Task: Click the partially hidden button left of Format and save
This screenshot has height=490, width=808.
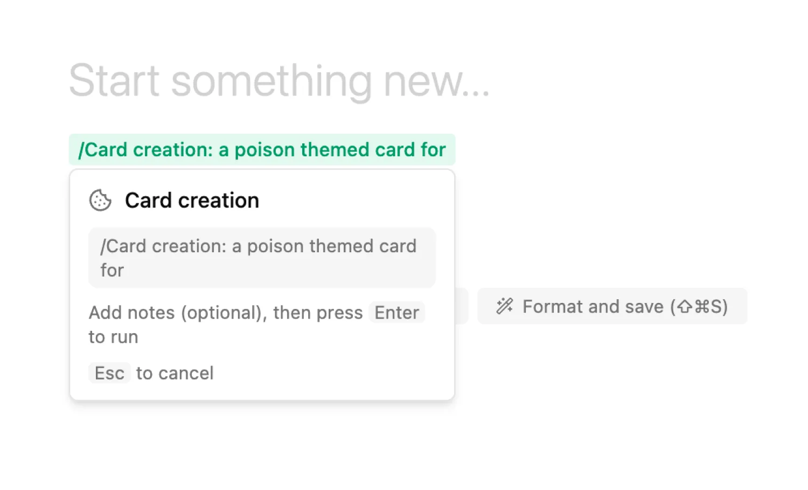Action: 462,306
